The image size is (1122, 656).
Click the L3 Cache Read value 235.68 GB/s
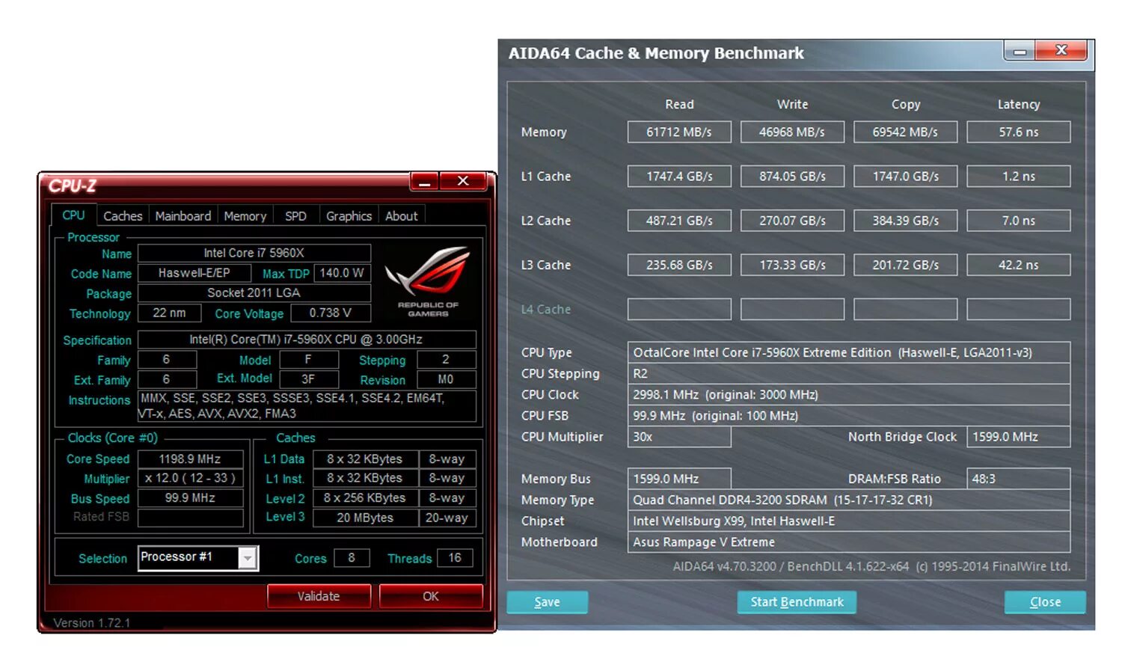[679, 265]
